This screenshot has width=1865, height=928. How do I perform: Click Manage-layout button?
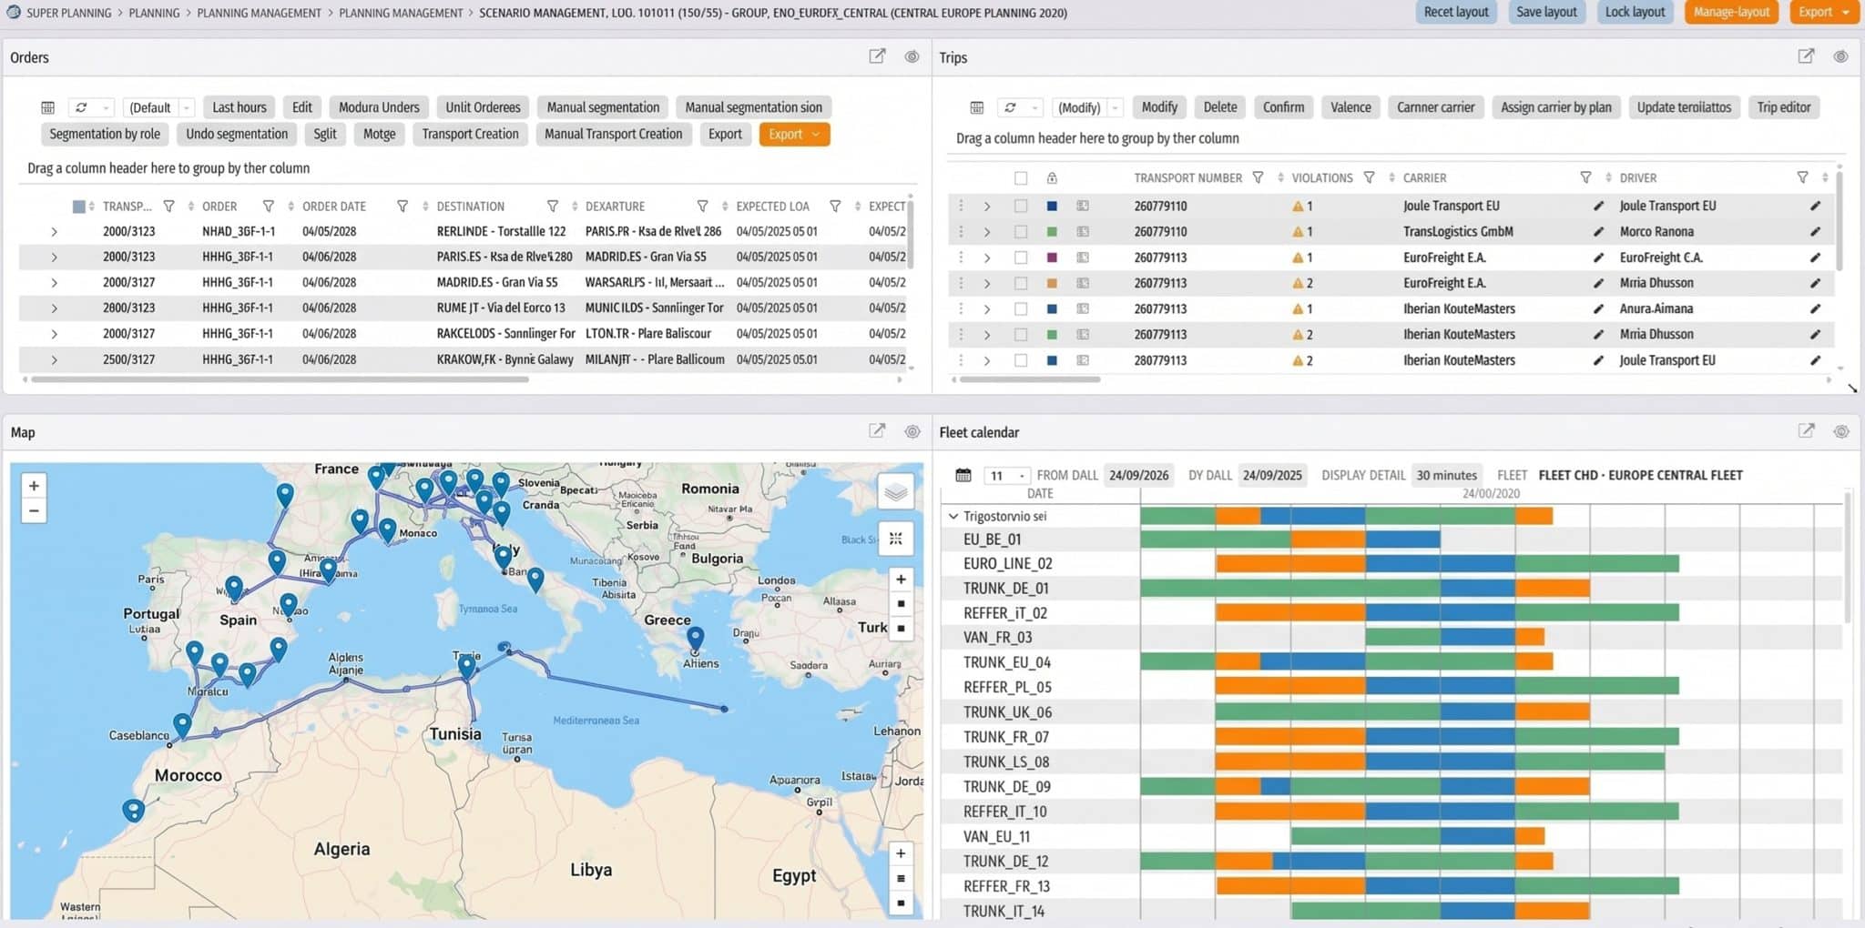pyautogui.click(x=1731, y=12)
